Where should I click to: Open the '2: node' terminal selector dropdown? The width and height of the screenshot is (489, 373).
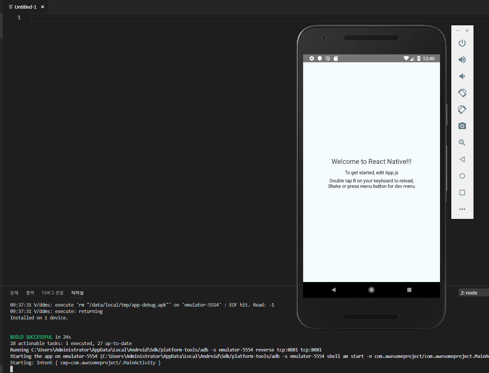coord(474,293)
